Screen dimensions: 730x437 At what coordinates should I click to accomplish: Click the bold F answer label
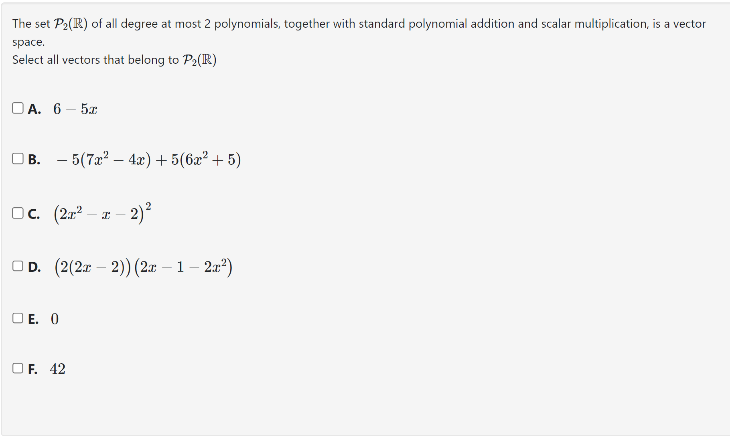[32, 368]
